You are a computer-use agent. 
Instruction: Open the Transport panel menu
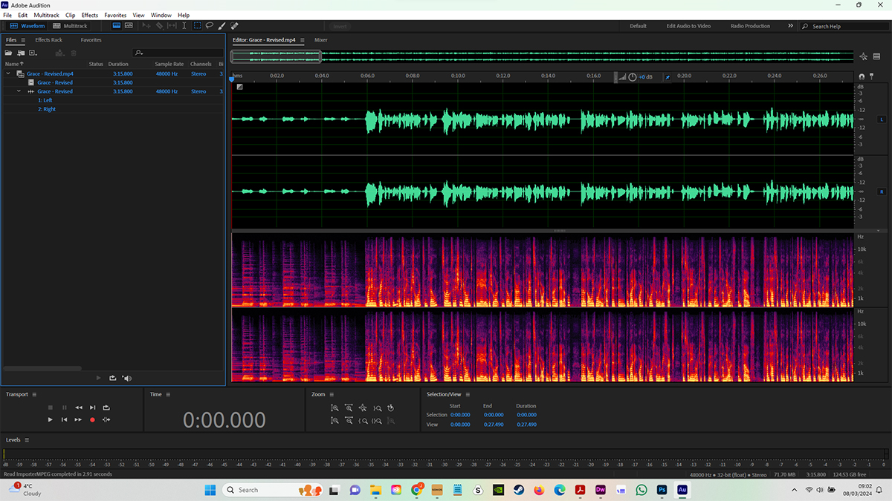point(34,394)
